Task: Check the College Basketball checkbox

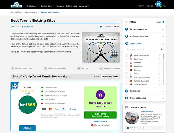Action: click(x=126, y=81)
